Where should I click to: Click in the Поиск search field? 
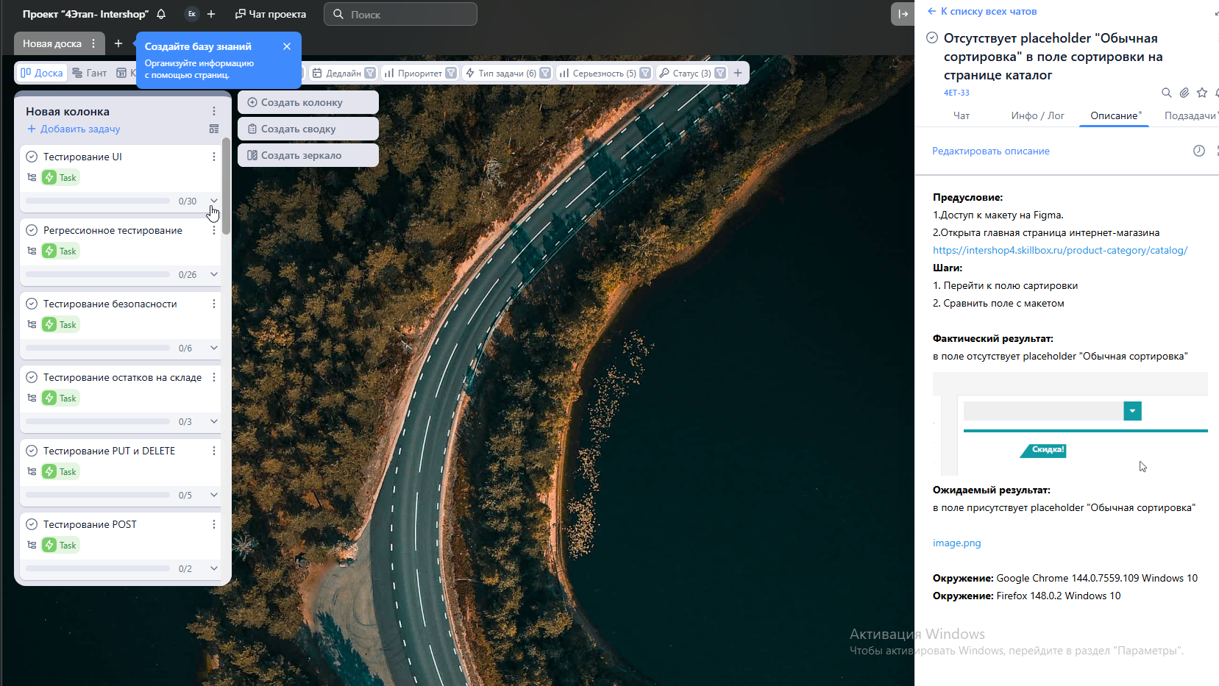(x=401, y=14)
